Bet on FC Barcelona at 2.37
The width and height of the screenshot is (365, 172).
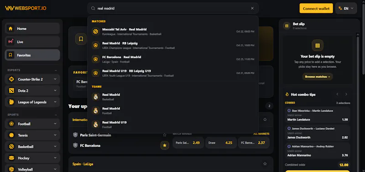254,143
